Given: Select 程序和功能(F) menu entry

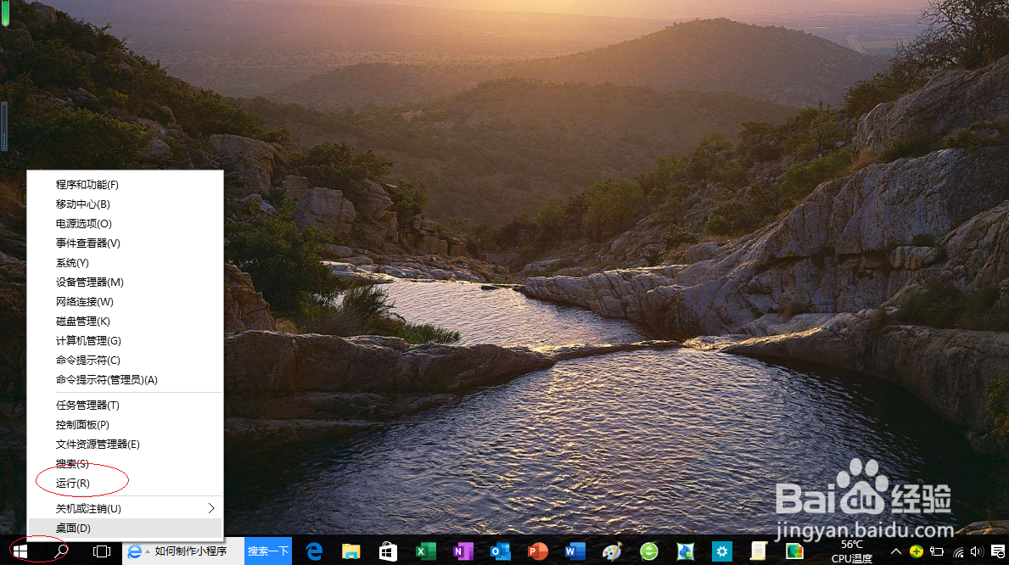Looking at the screenshot, I should point(126,185).
